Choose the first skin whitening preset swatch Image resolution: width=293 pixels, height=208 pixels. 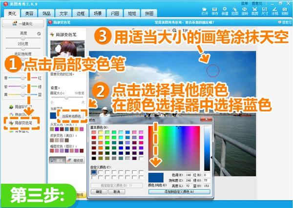52,140
